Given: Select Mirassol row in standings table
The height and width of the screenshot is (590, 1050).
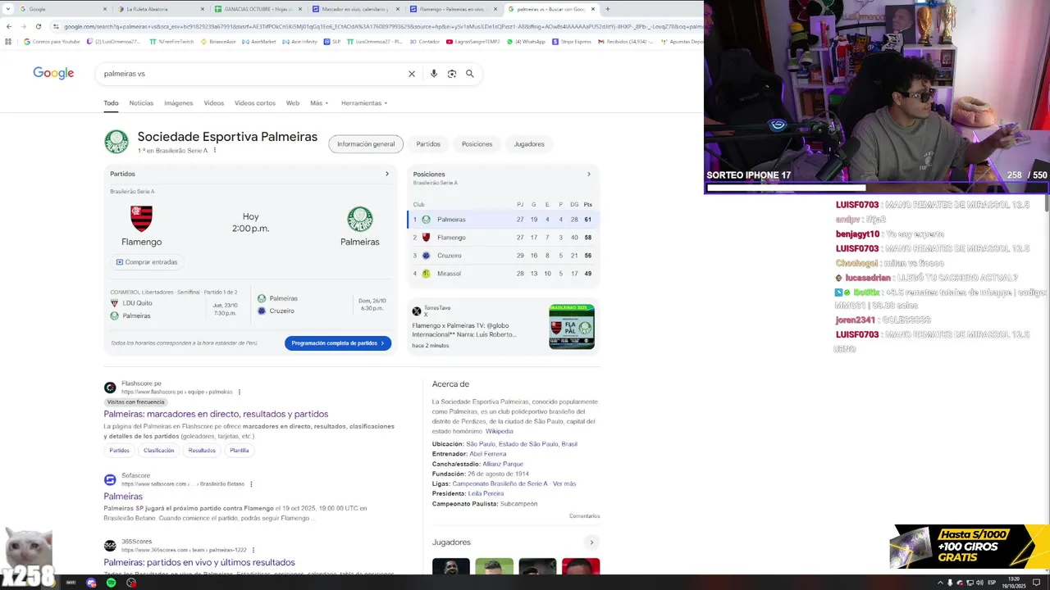Looking at the screenshot, I should click(x=503, y=274).
